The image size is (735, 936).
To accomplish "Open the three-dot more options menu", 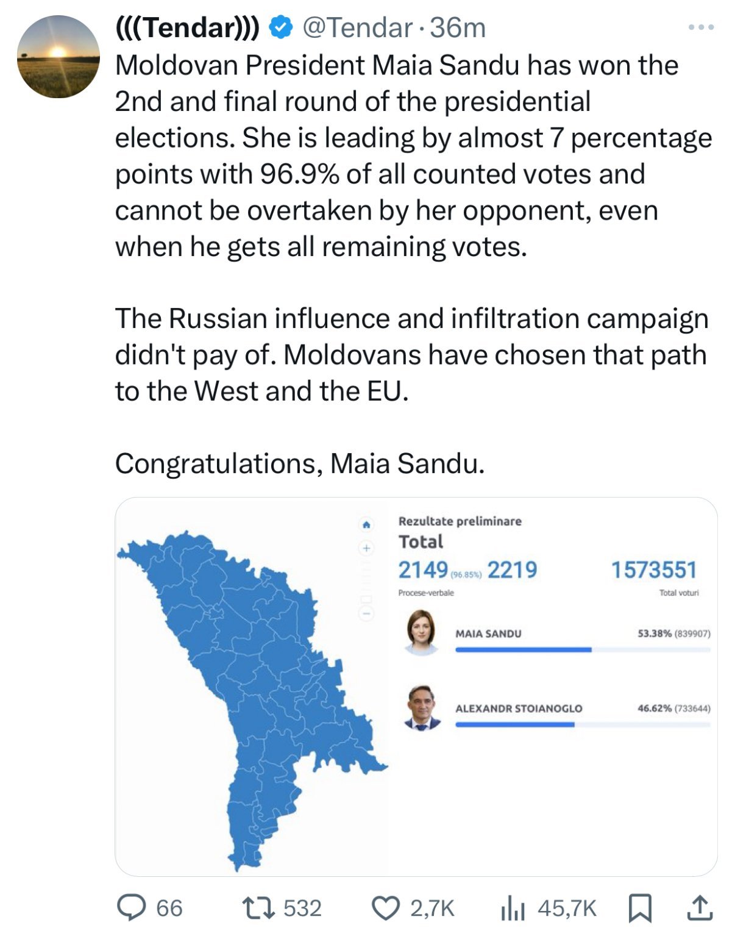I will click(x=701, y=27).
